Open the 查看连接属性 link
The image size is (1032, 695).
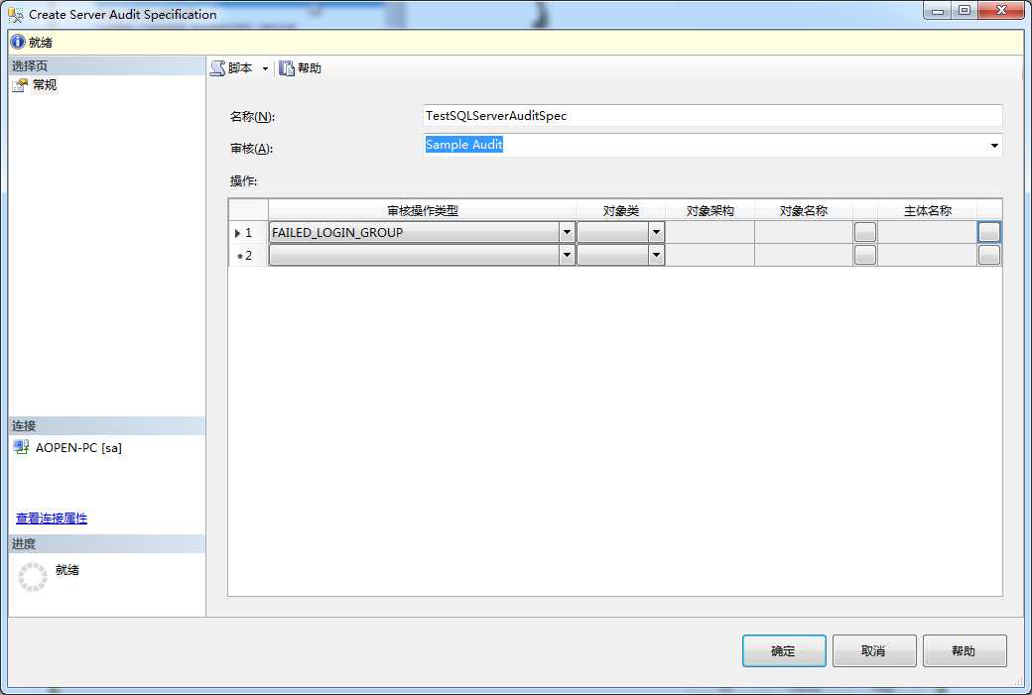(52, 519)
